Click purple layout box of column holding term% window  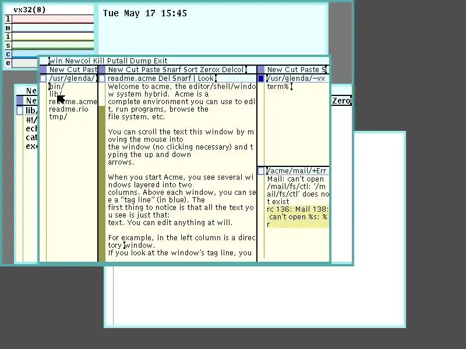pos(261,70)
